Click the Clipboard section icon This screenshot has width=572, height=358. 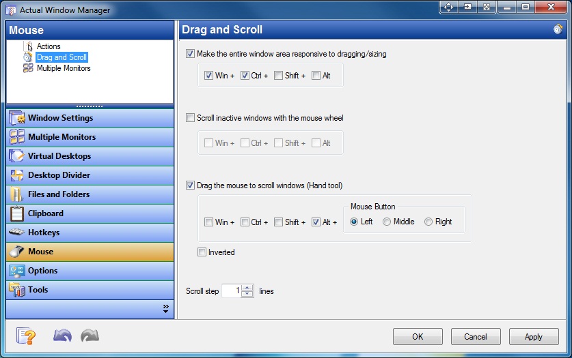[17, 213]
